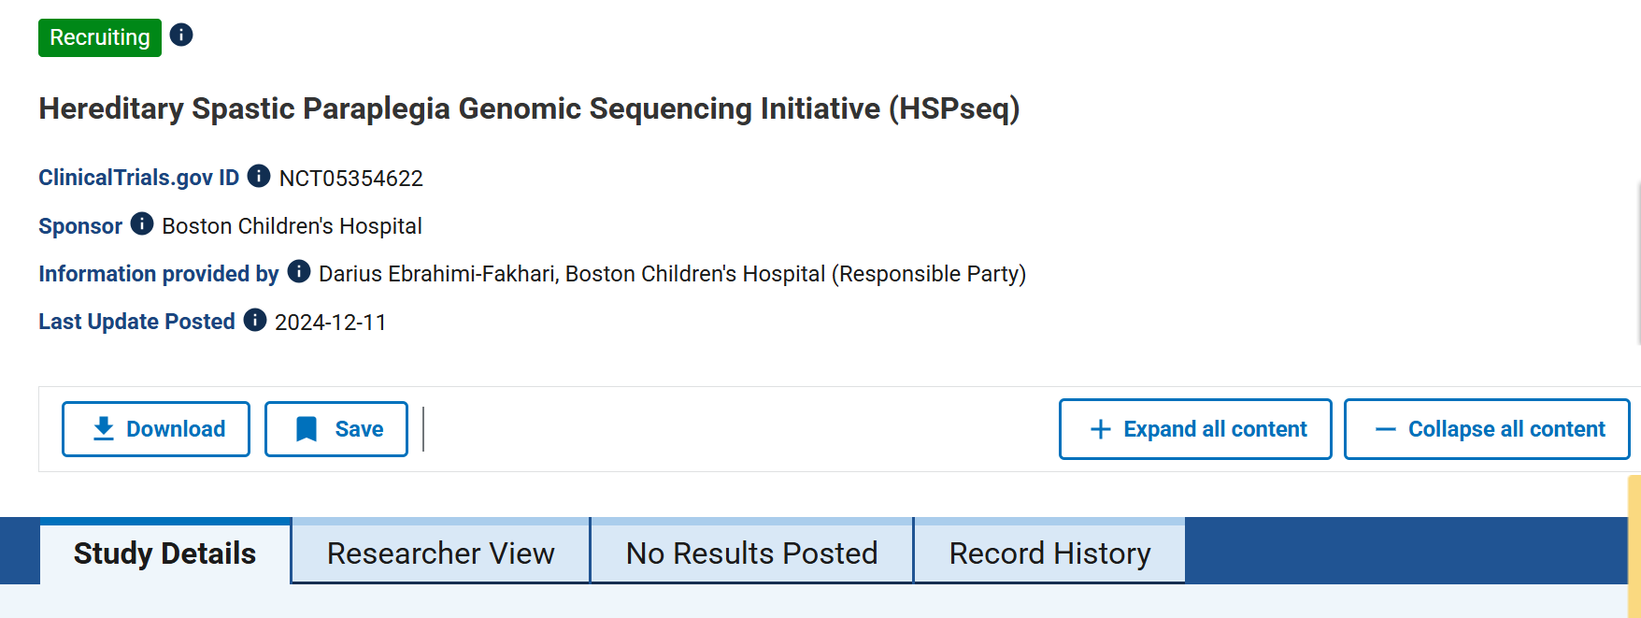The width and height of the screenshot is (1641, 618).
Task: Switch to the Study Details tab
Action: pos(164,553)
